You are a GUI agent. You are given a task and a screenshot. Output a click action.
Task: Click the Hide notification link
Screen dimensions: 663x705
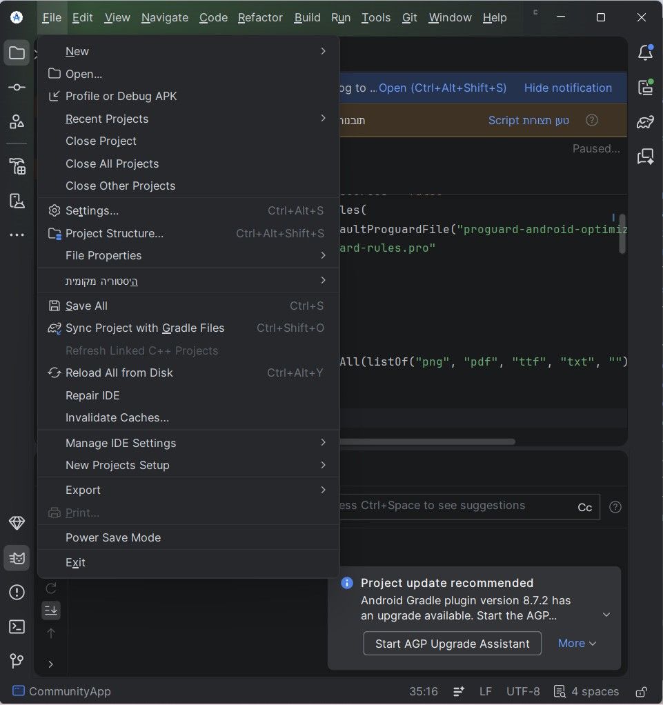coord(568,88)
